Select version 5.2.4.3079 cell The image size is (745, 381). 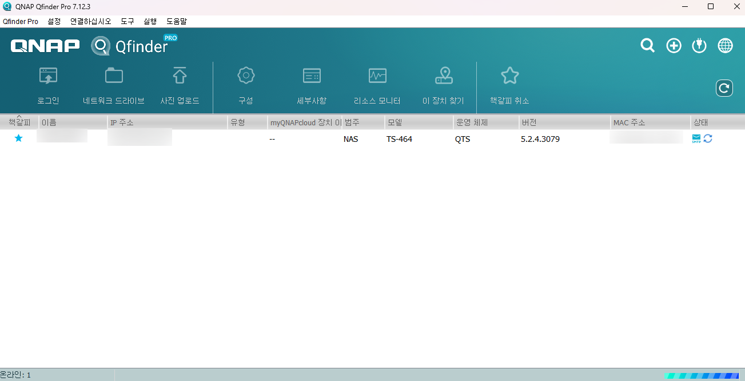(x=540, y=139)
